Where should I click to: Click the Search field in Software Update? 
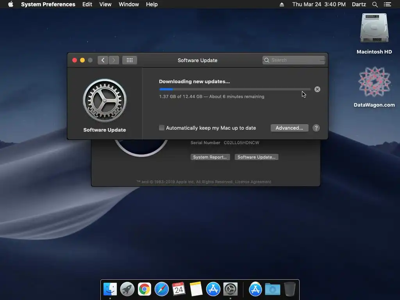294,60
